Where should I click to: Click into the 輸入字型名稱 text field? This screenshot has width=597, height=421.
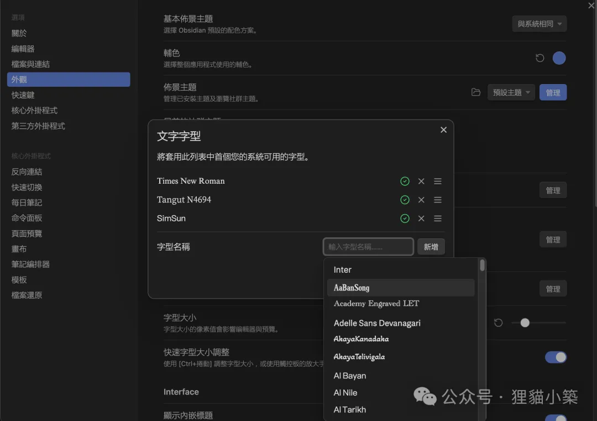click(368, 247)
